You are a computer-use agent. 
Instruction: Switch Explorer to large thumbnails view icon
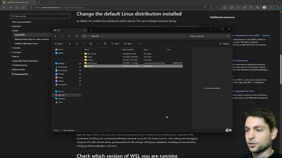(x=230, y=130)
